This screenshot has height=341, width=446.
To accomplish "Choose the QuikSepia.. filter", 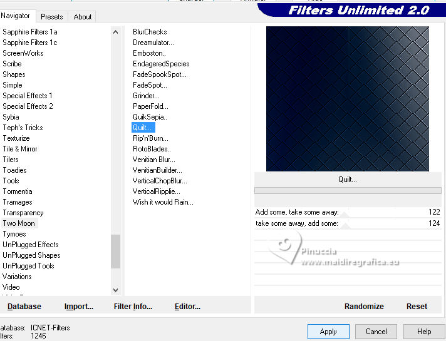I will click(150, 117).
